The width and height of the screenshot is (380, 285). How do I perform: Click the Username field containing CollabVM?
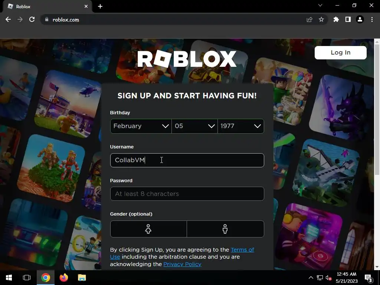[187, 160]
